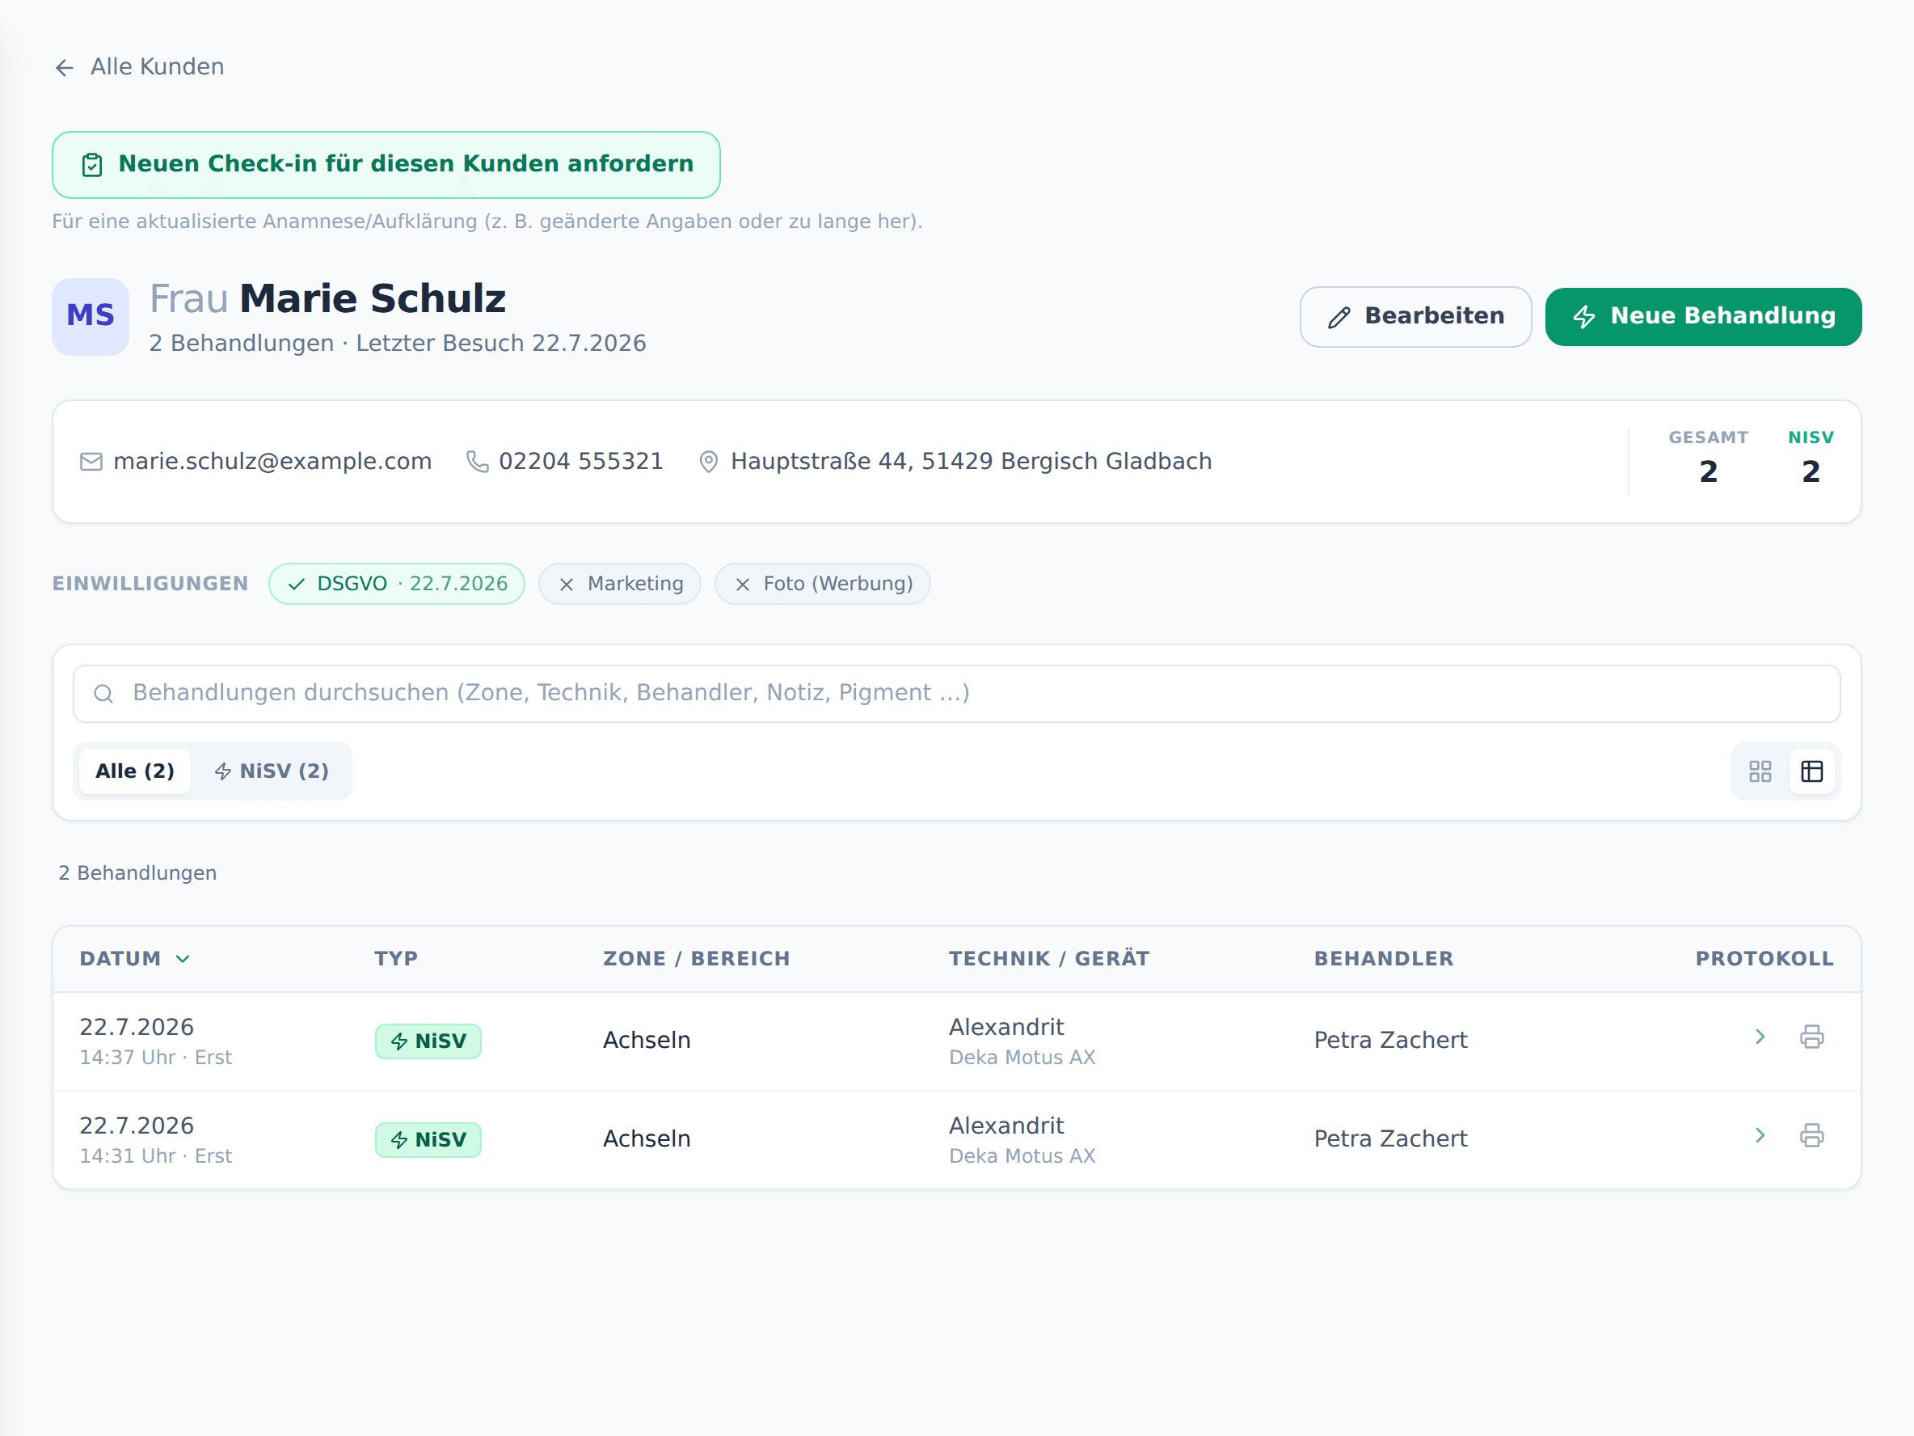Click ZONE / BEREICH column header

[697, 959]
